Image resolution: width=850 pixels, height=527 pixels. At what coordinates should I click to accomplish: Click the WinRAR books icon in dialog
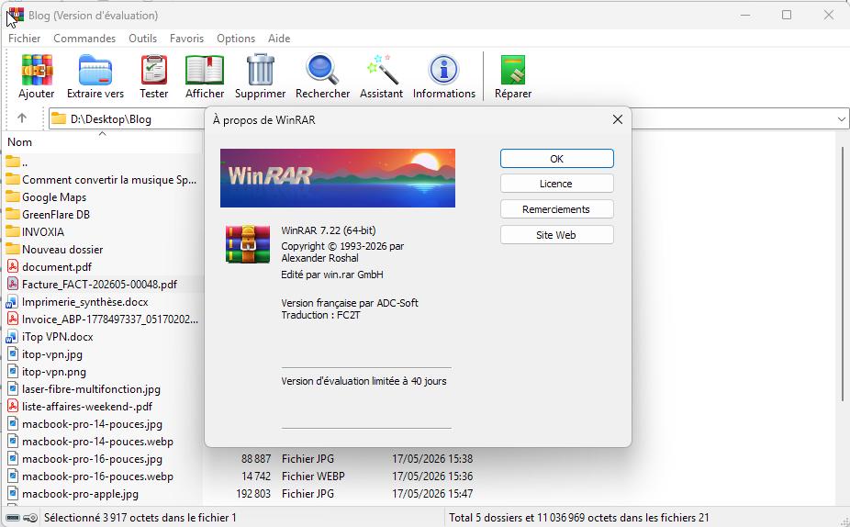pos(248,244)
